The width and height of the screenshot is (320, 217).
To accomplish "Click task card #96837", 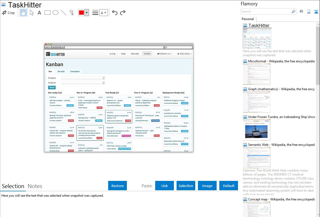I will click(119, 117).
